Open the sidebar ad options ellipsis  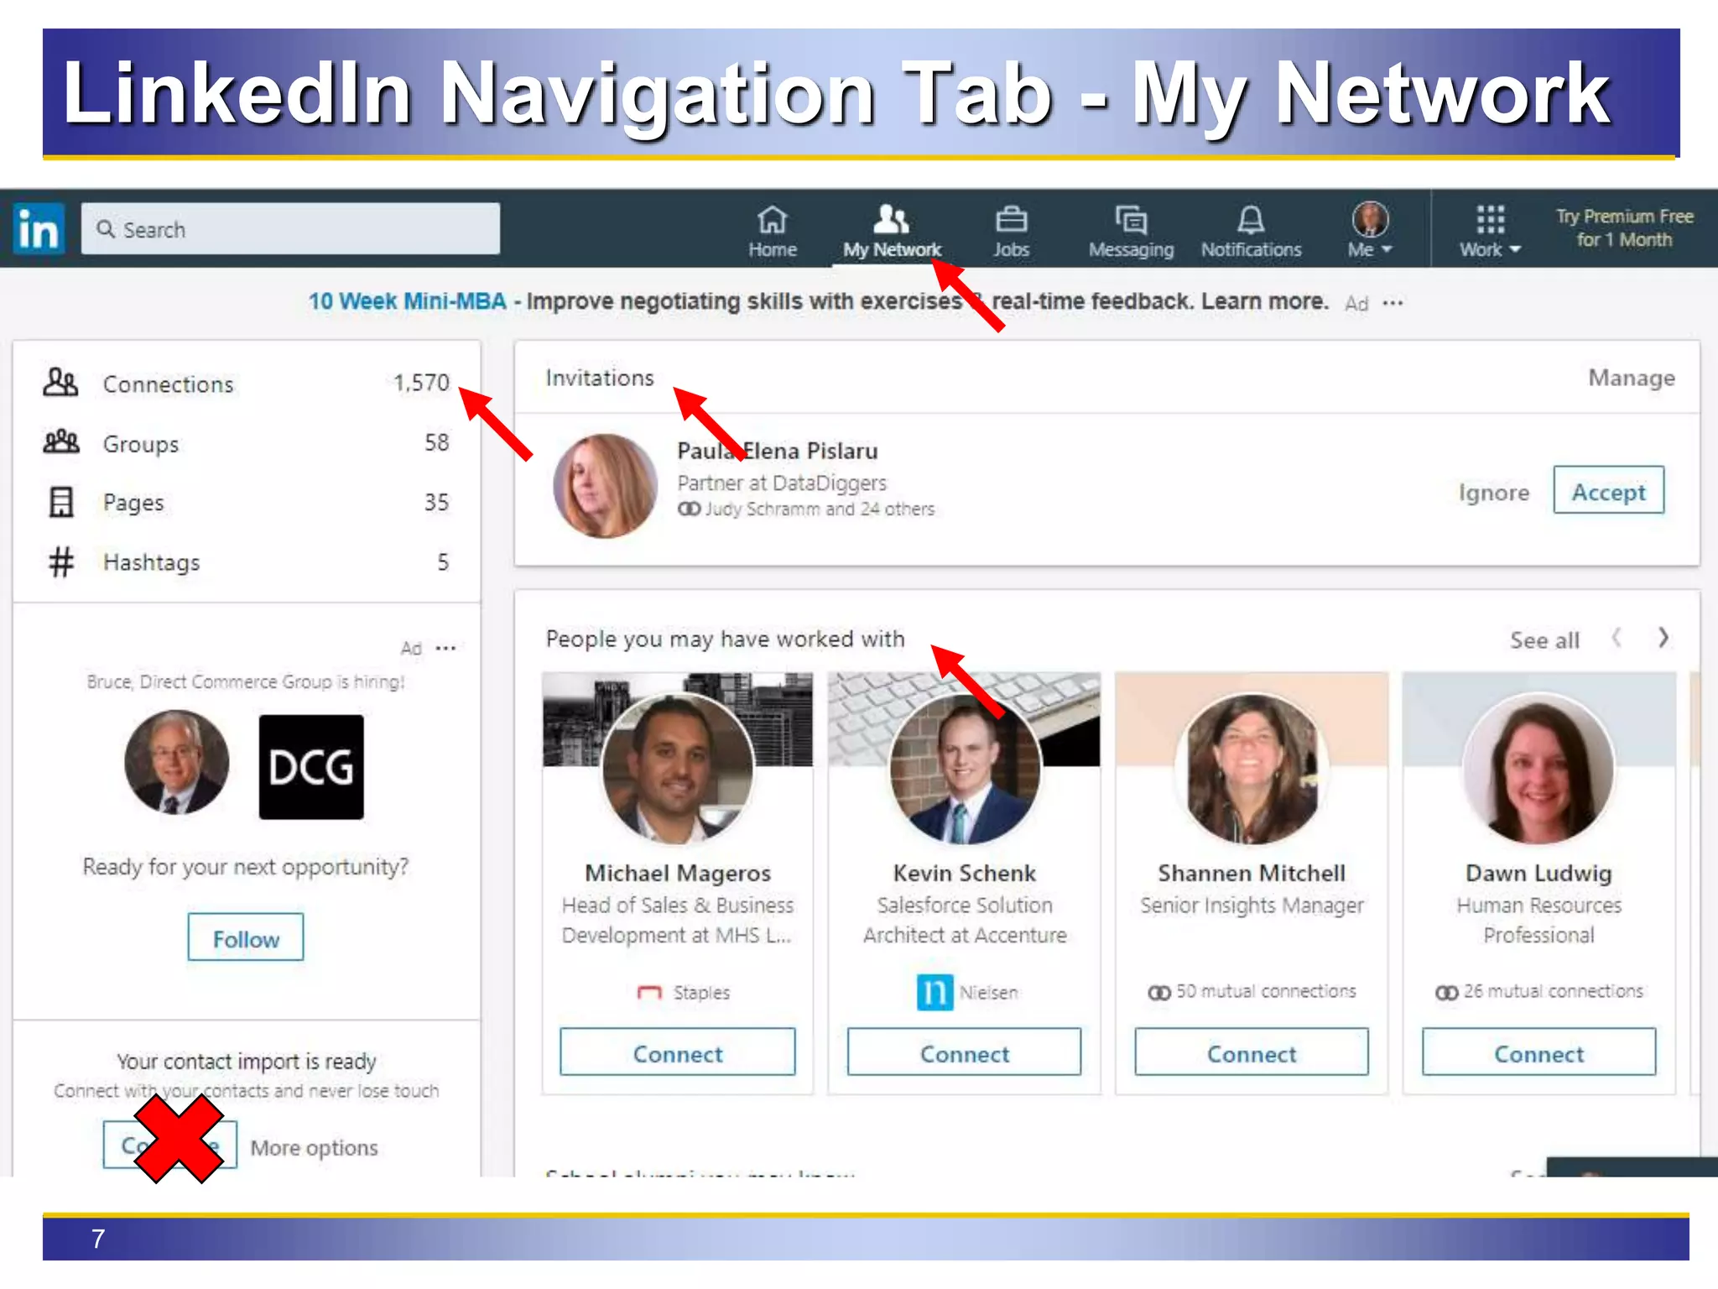point(446,648)
